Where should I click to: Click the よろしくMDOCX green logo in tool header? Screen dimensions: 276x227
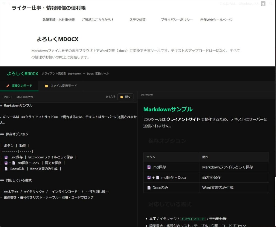23,73
